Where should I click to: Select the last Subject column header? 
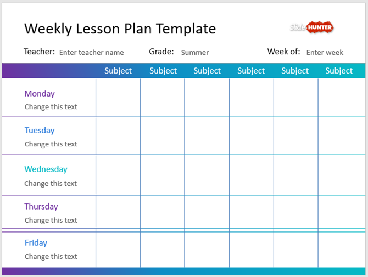339,71
